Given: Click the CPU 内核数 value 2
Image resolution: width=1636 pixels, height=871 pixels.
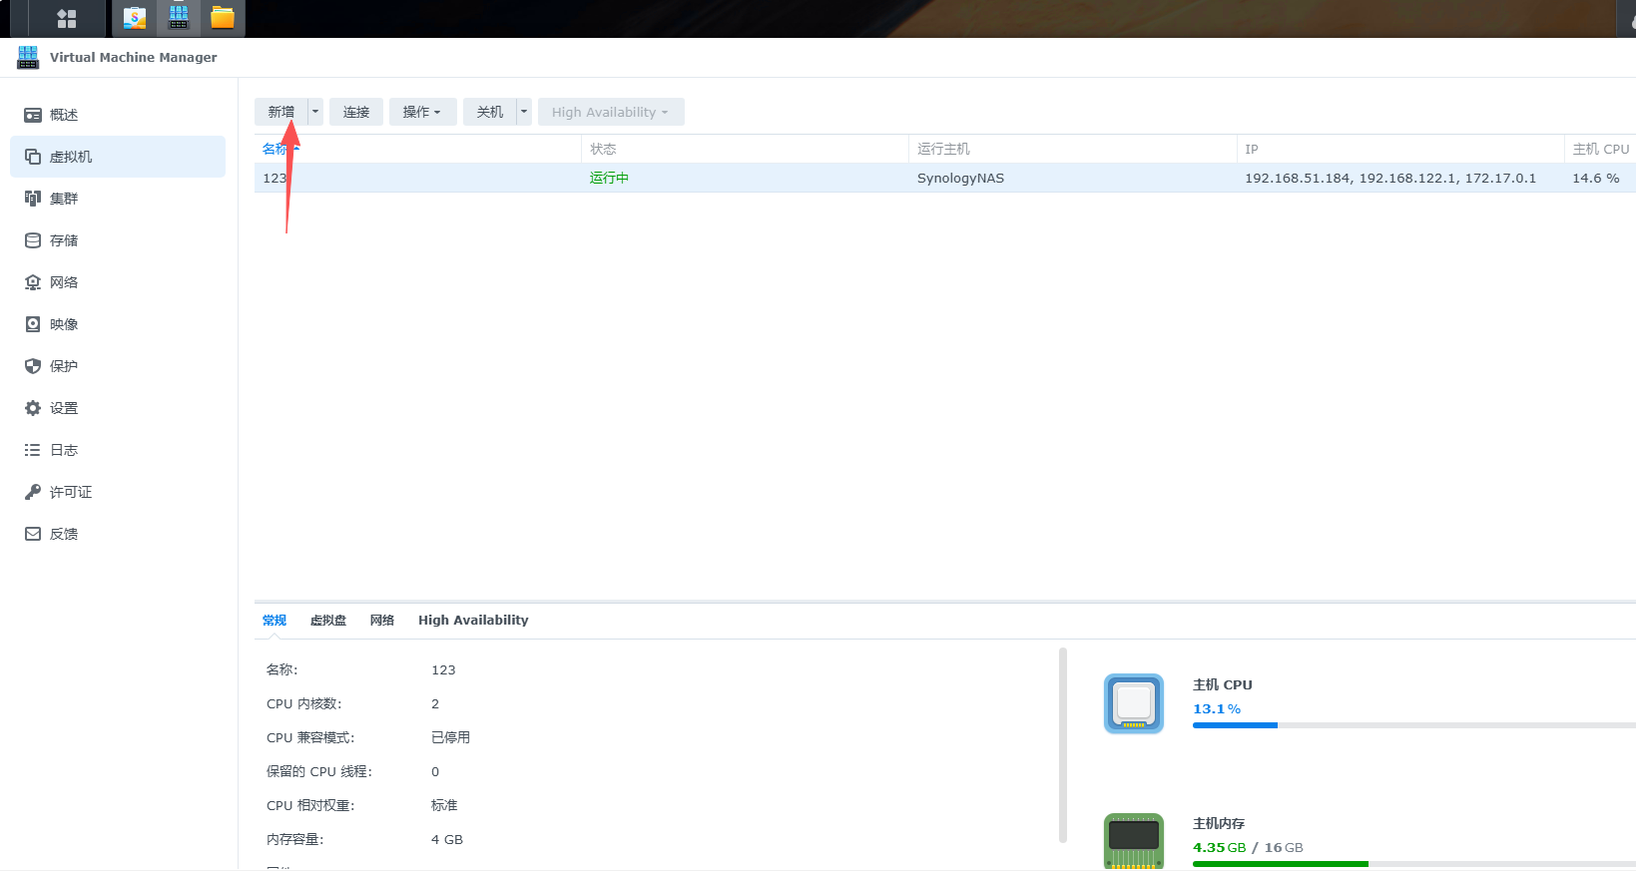Looking at the screenshot, I should point(435,703).
